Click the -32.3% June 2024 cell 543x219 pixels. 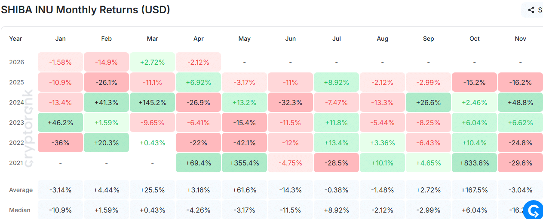tap(290, 102)
